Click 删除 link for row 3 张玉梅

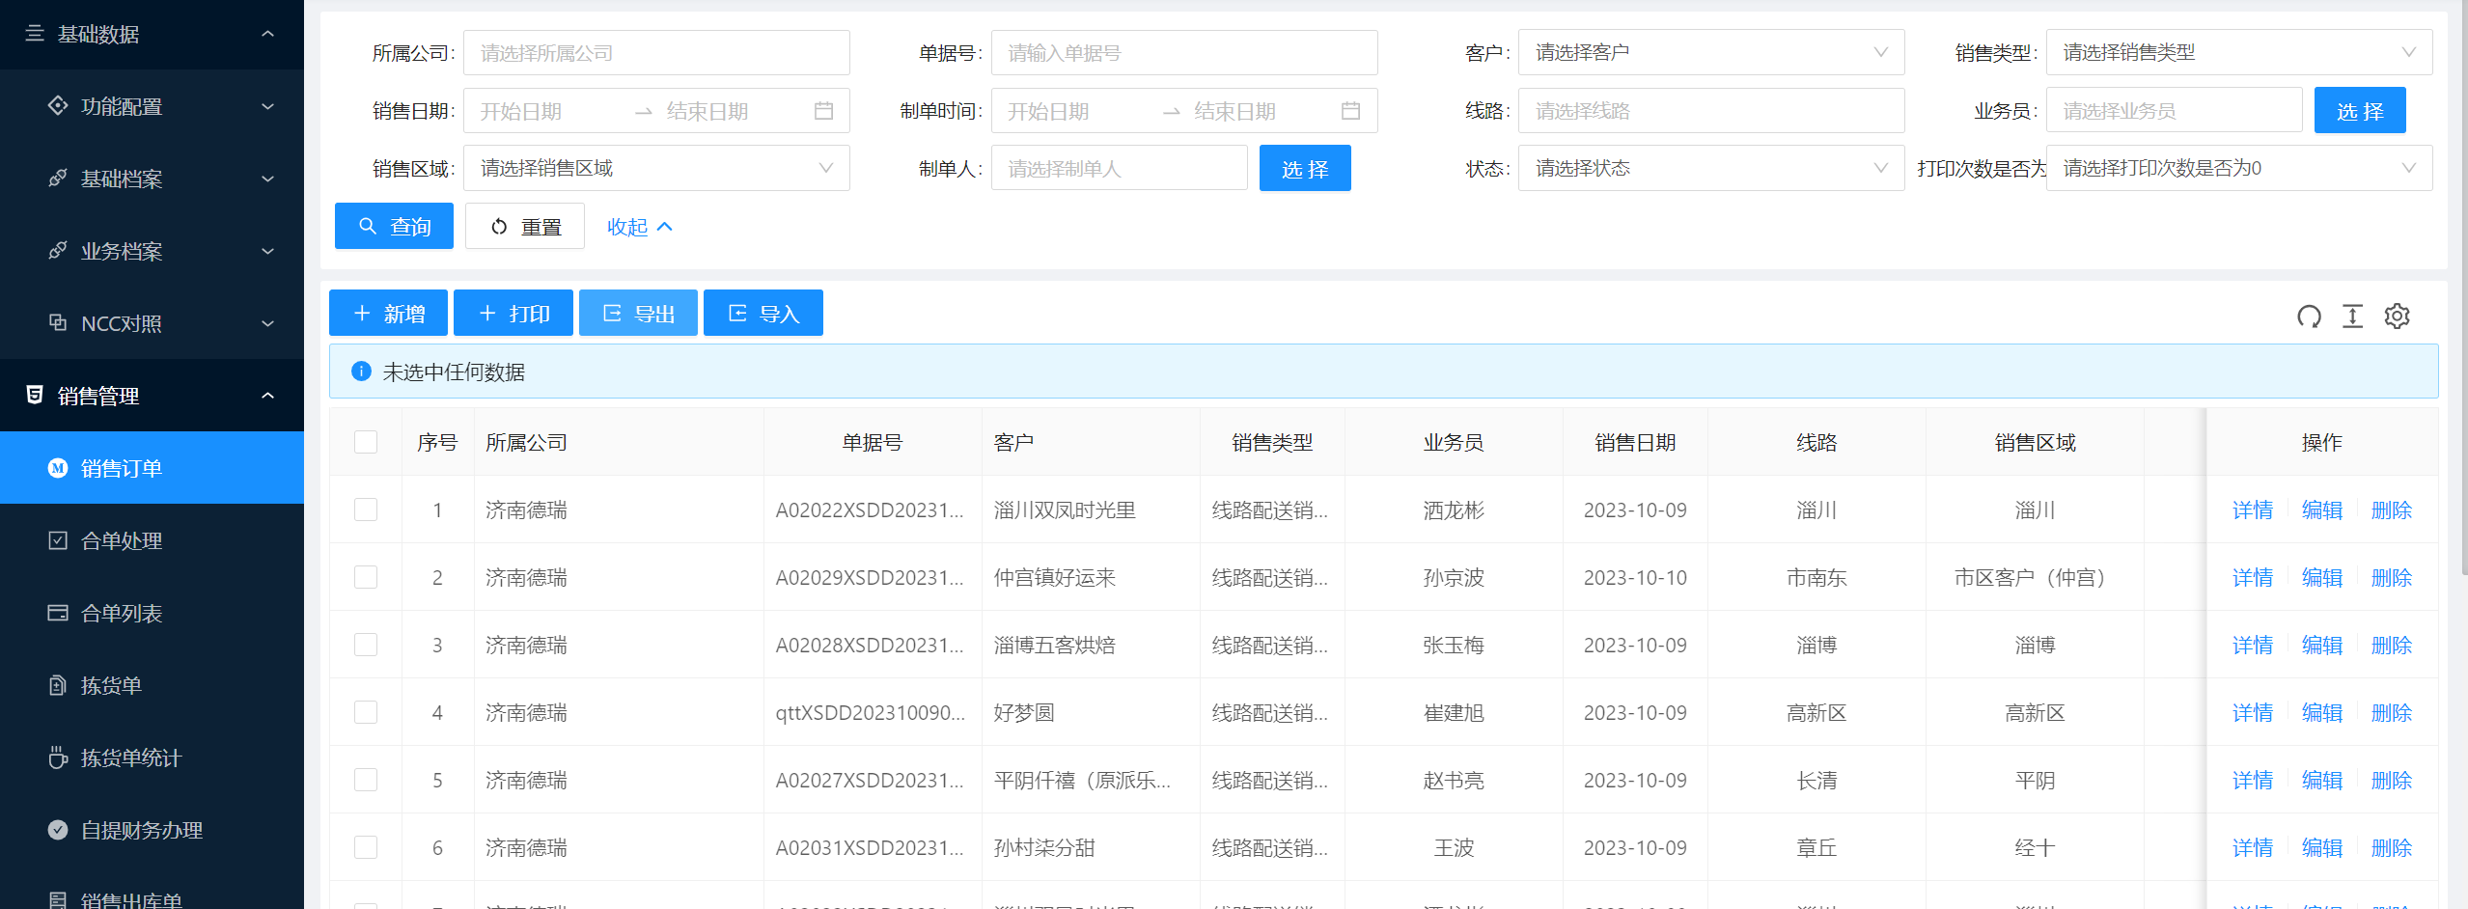pos(2392,645)
